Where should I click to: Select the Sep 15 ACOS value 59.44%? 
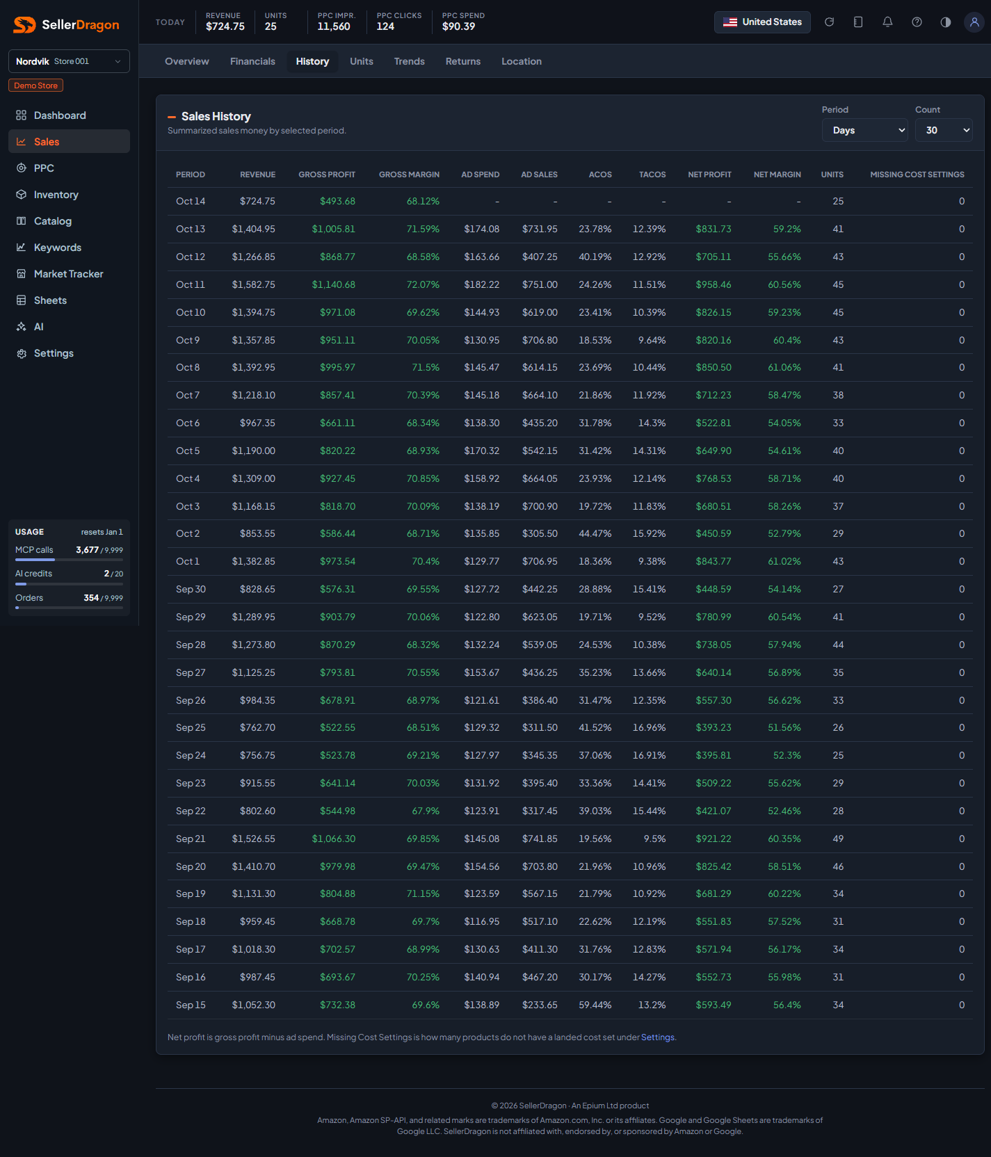click(x=595, y=1005)
